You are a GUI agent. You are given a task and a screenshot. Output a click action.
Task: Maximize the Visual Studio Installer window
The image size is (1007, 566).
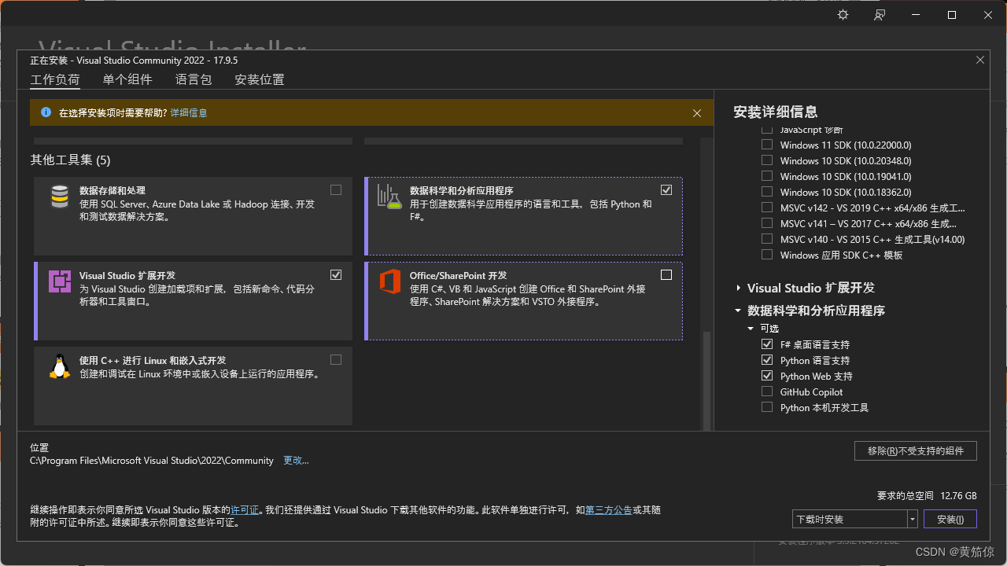click(952, 15)
